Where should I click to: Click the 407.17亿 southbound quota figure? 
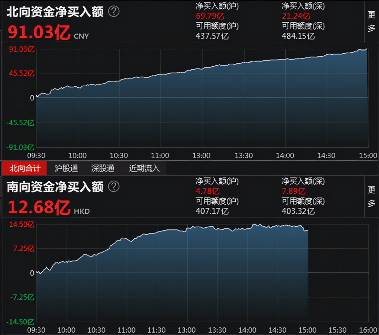click(212, 211)
